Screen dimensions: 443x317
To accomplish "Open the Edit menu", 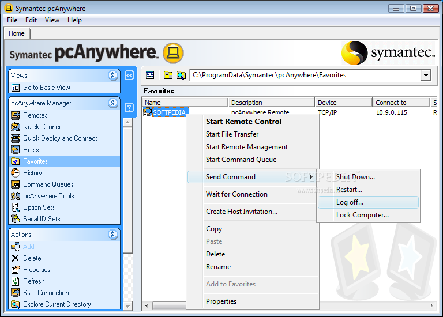I will coord(31,20).
